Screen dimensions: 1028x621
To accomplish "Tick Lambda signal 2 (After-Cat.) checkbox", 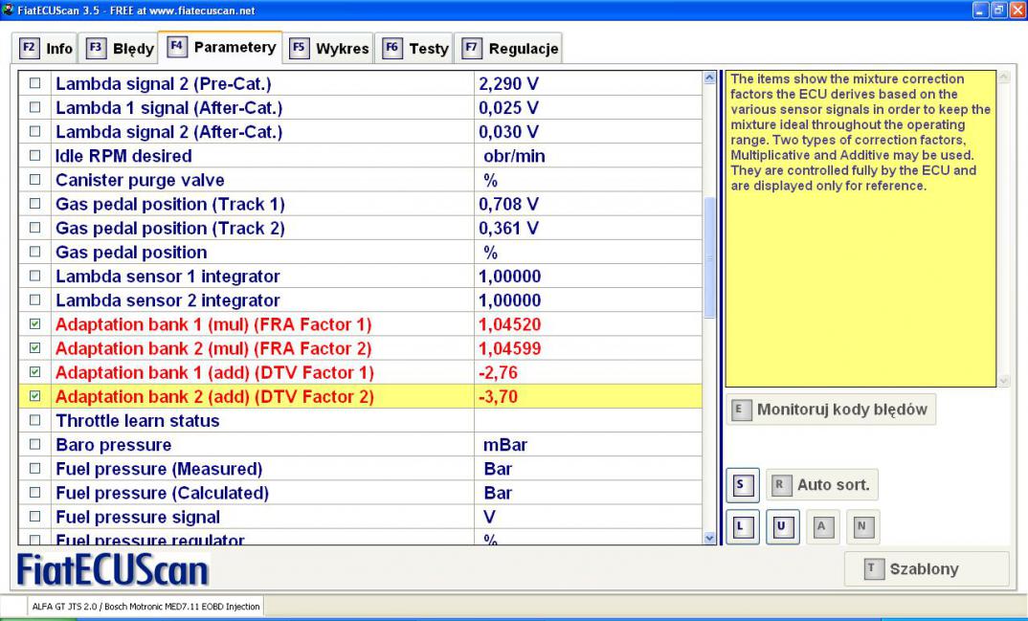I will click(x=34, y=132).
